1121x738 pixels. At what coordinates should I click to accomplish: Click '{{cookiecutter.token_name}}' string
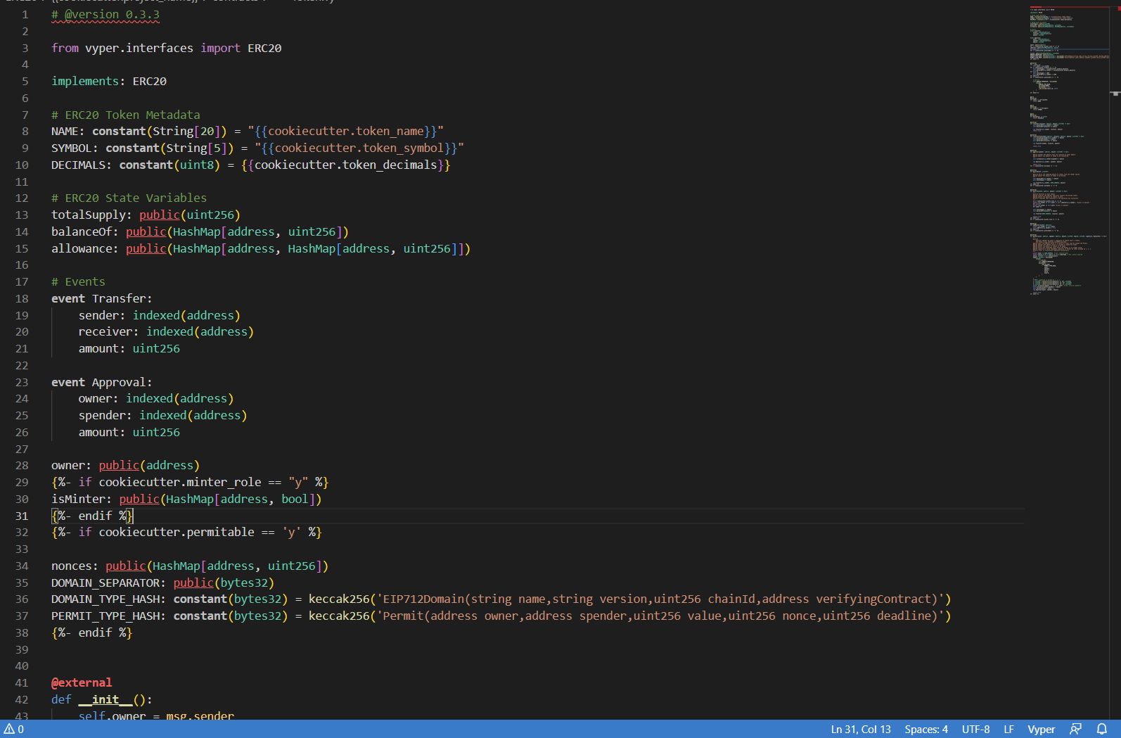pyautogui.click(x=346, y=131)
